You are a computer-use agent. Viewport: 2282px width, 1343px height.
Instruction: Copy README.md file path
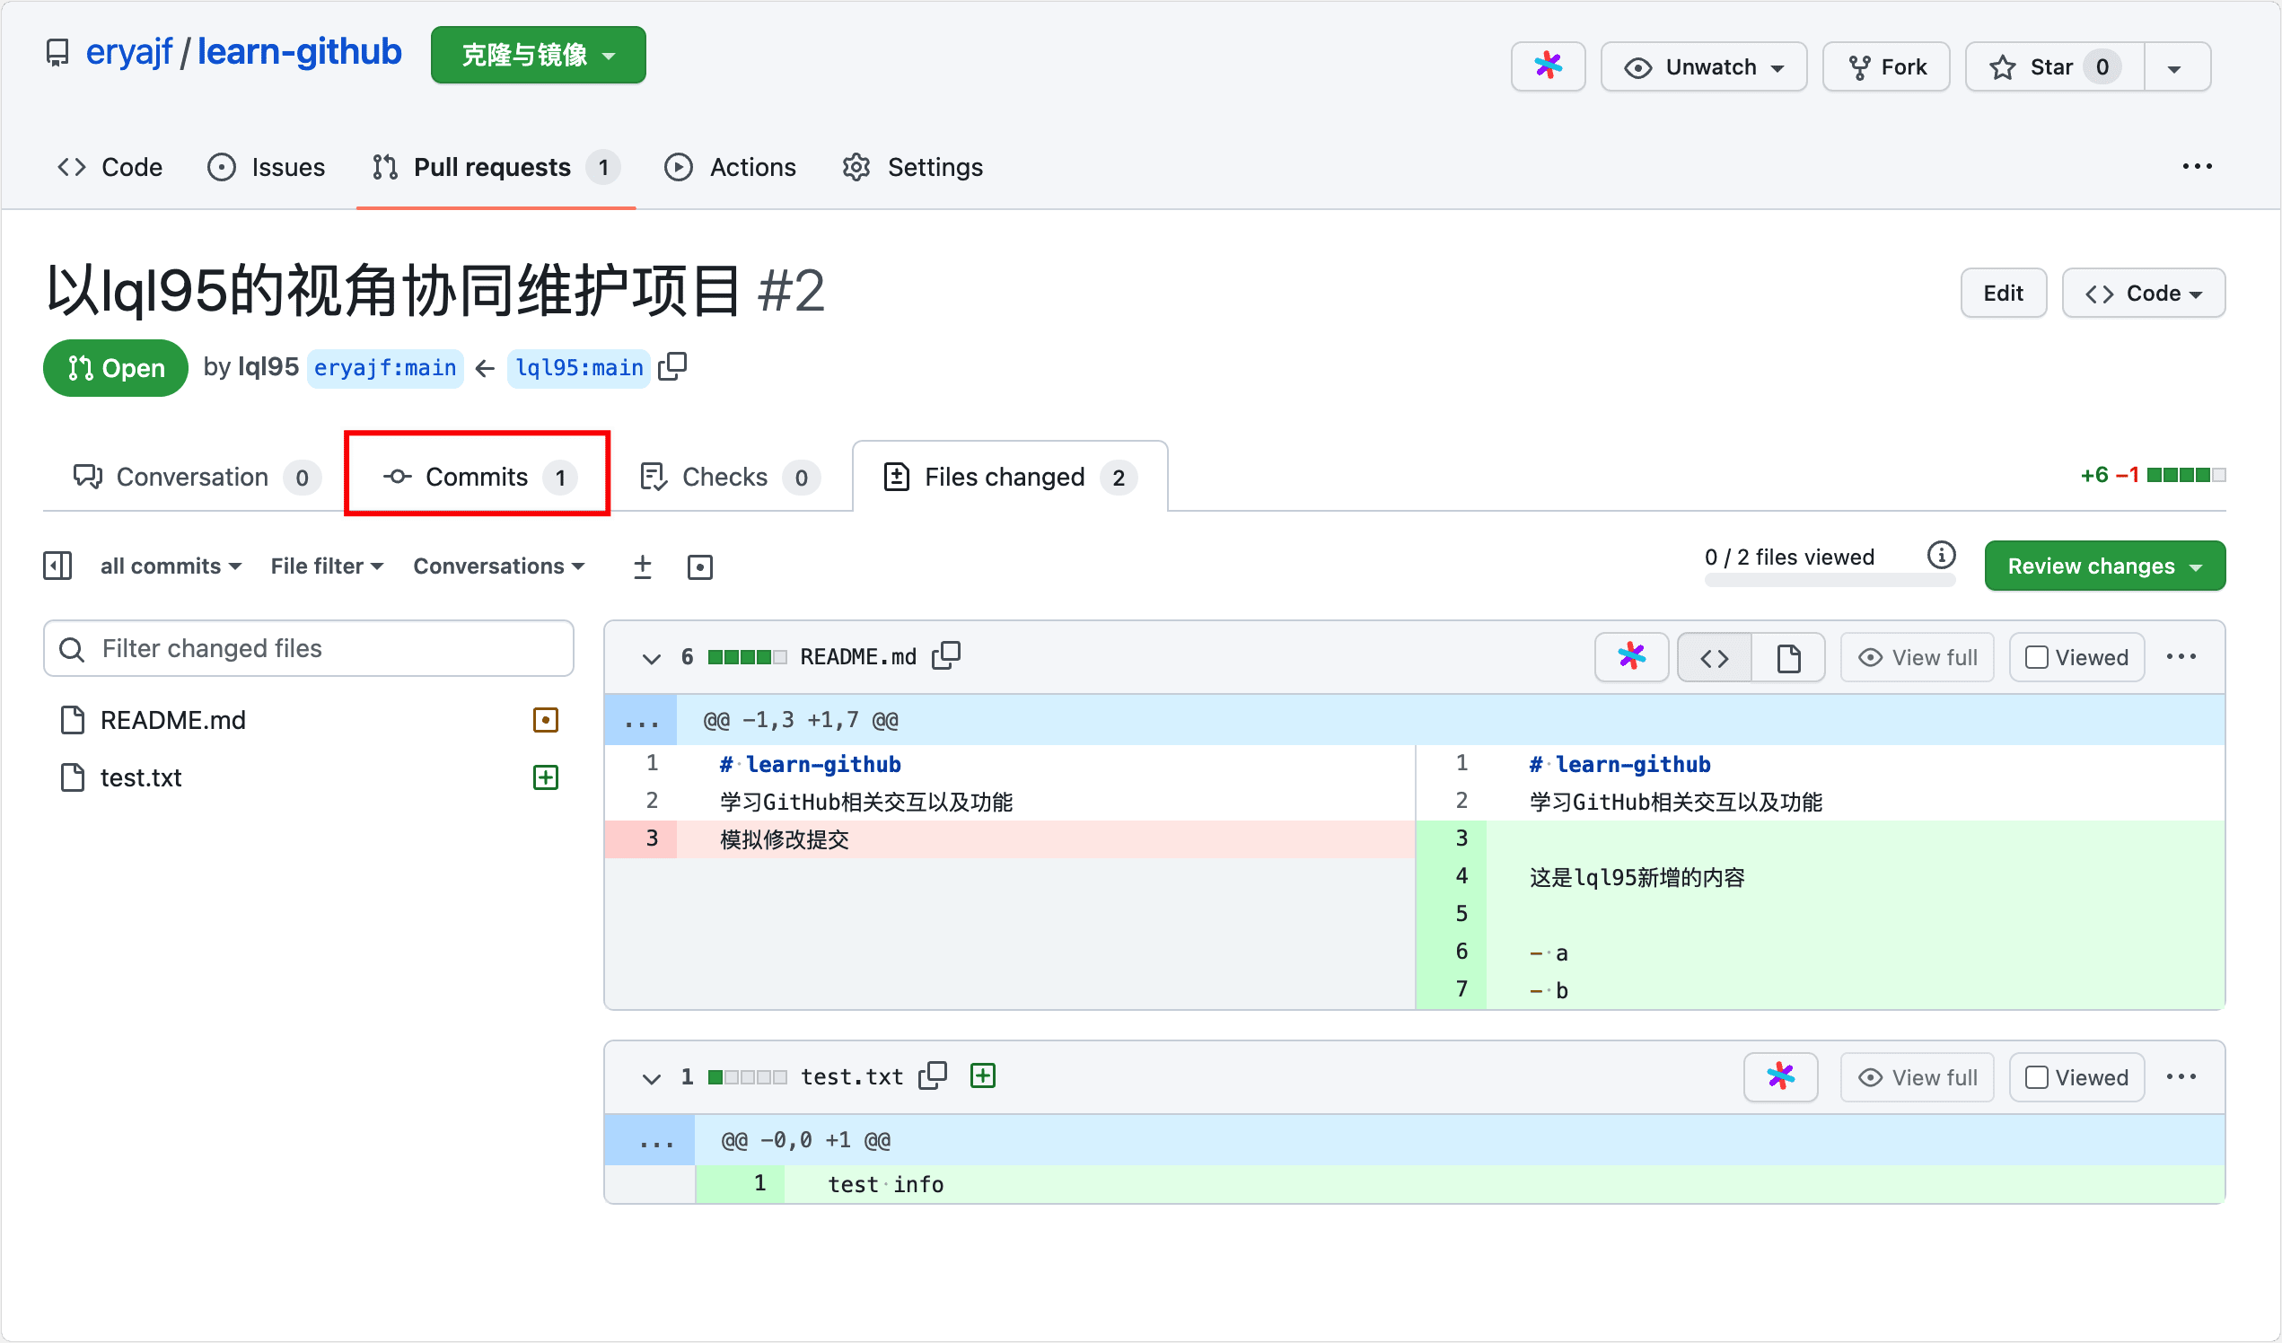(x=946, y=655)
